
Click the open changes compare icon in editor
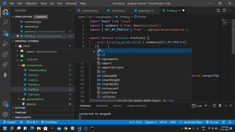tap(218, 11)
